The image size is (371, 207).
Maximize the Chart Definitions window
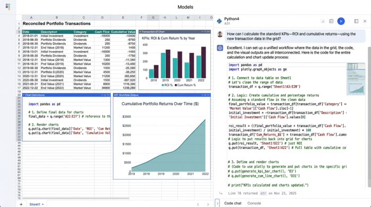(105, 95)
